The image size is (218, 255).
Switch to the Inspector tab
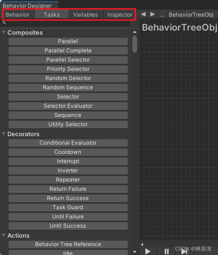(120, 15)
